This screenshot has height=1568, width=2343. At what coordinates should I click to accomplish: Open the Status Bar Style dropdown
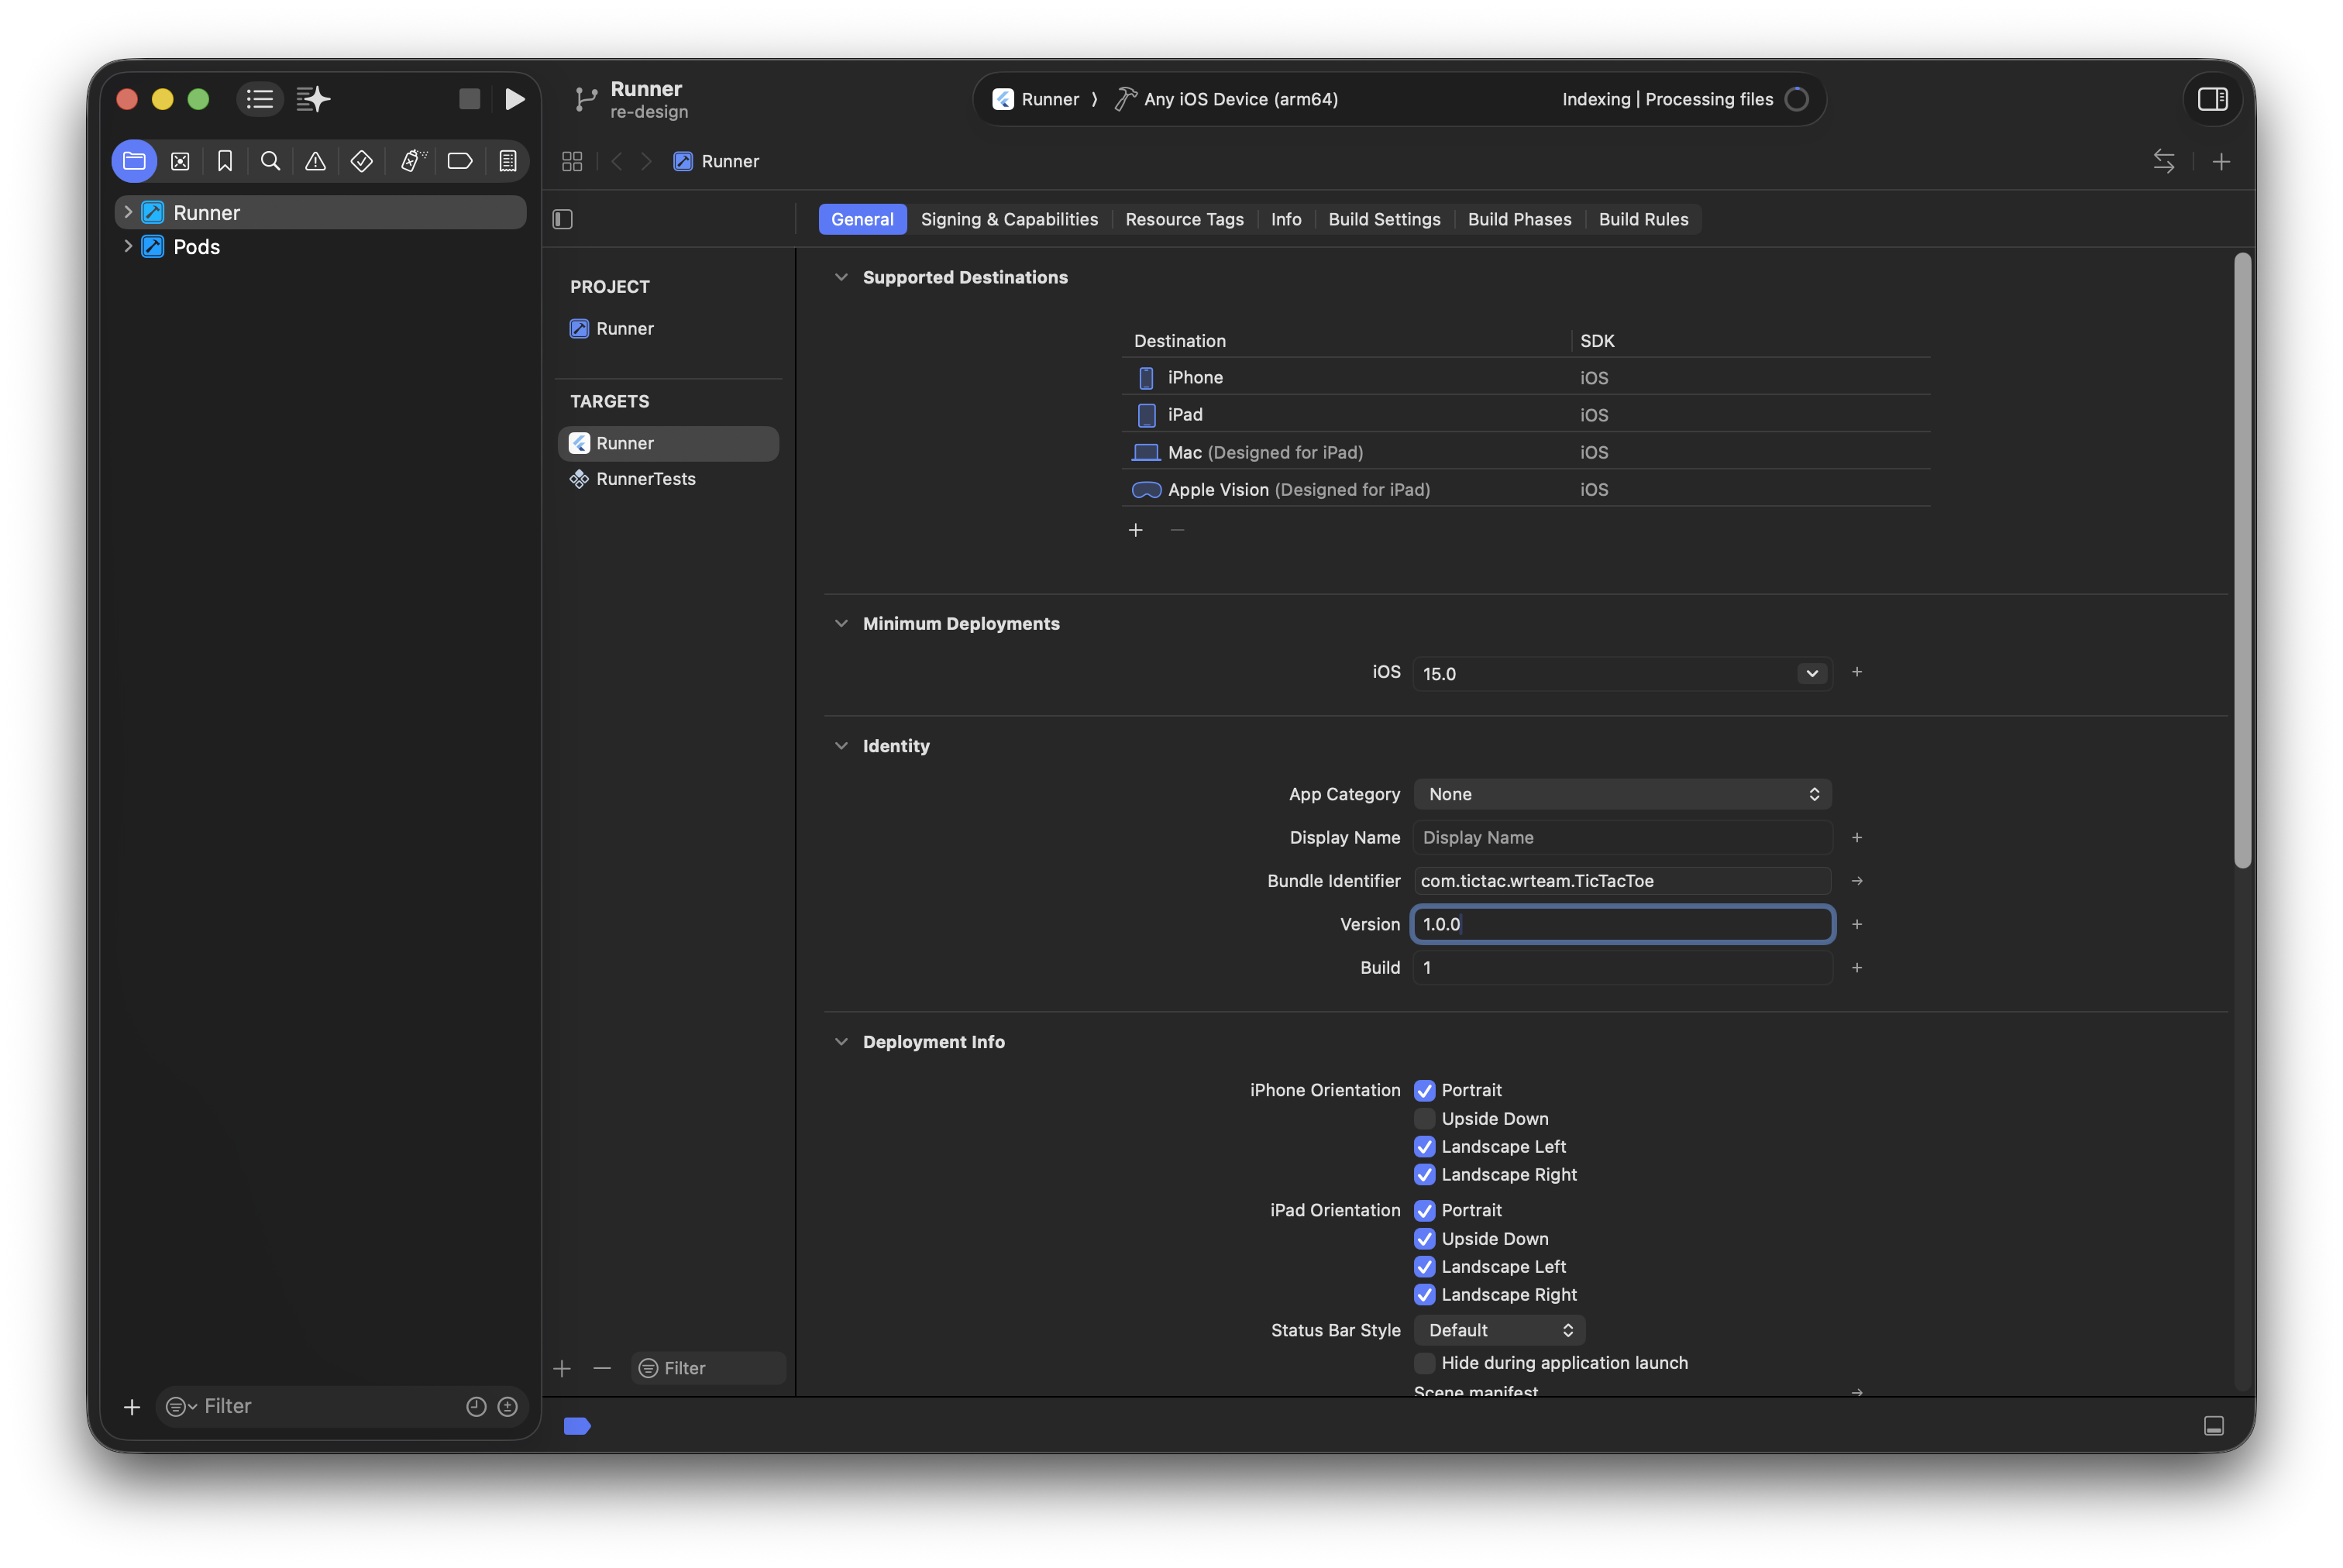1499,1330
